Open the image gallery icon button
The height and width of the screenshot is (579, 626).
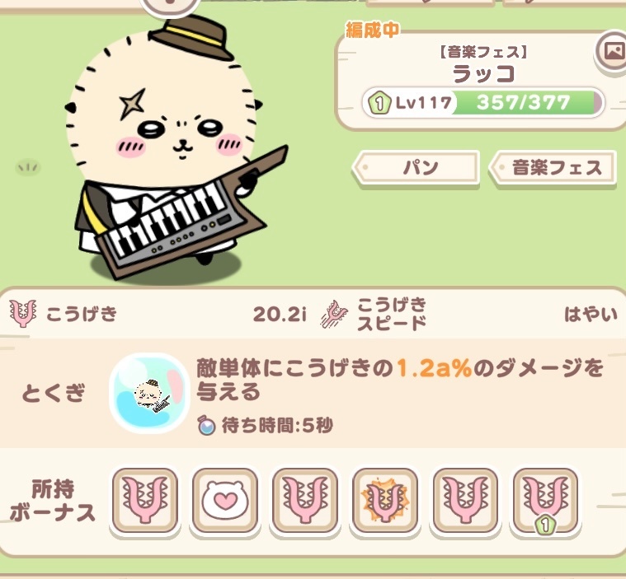point(613,52)
